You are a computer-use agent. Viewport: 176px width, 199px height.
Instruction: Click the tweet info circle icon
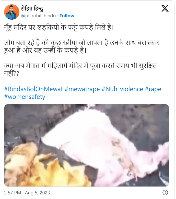click(x=165, y=192)
